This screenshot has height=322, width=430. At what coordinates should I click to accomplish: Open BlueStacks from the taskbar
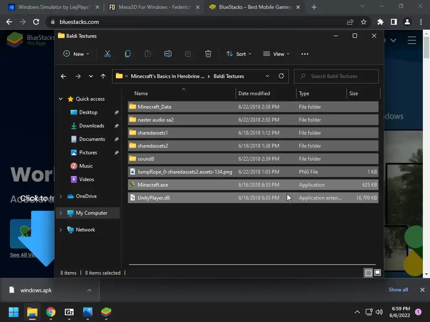click(x=106, y=312)
